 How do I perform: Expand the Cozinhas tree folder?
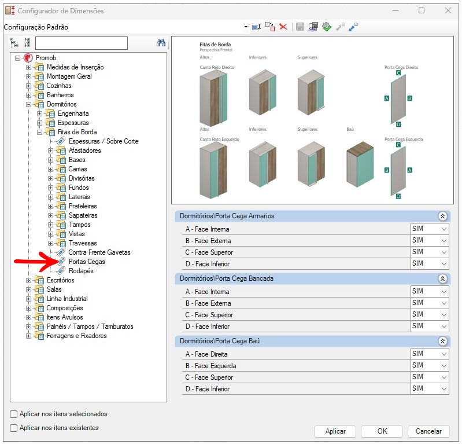(x=29, y=86)
